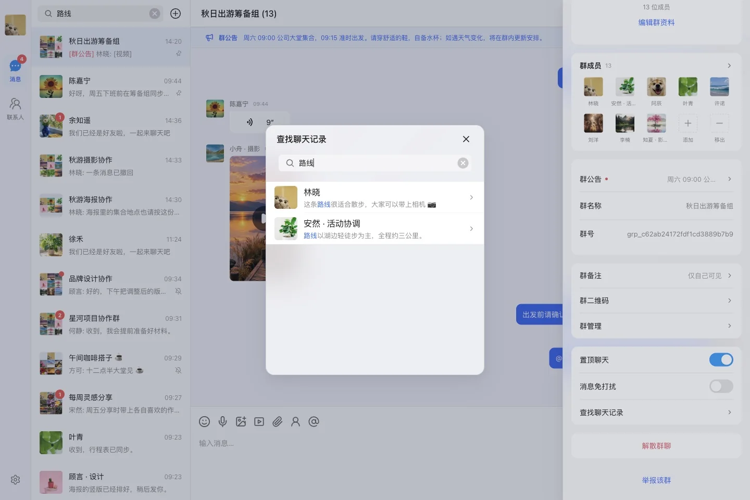Open the 徐禾 conversation
Viewport: 750px width, 500px height.
110,245
